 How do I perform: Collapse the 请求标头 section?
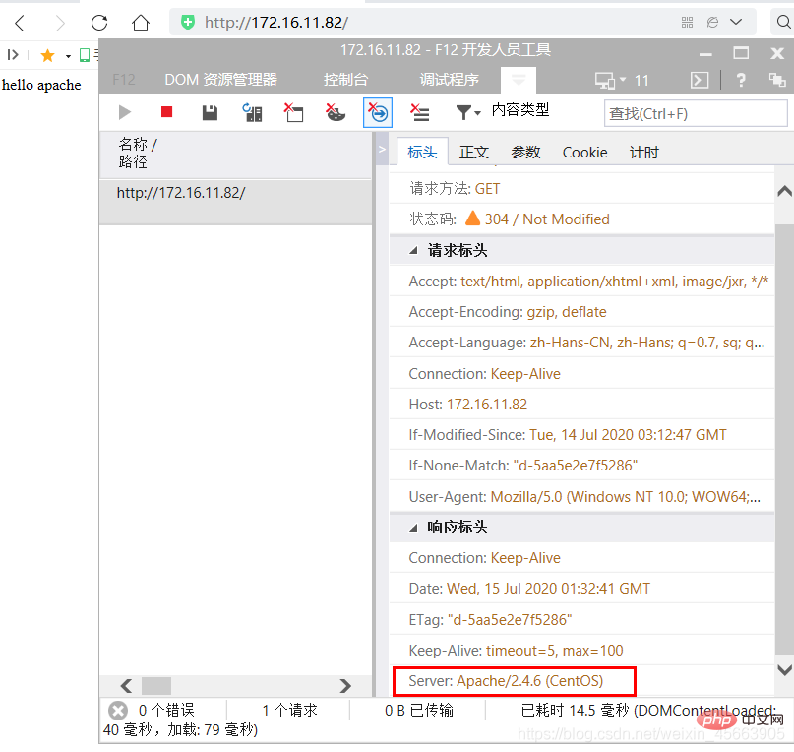click(413, 250)
